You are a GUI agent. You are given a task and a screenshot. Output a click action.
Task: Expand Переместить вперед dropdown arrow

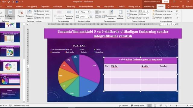174,11
